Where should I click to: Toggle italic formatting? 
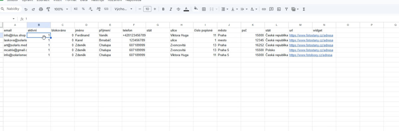[171, 9]
